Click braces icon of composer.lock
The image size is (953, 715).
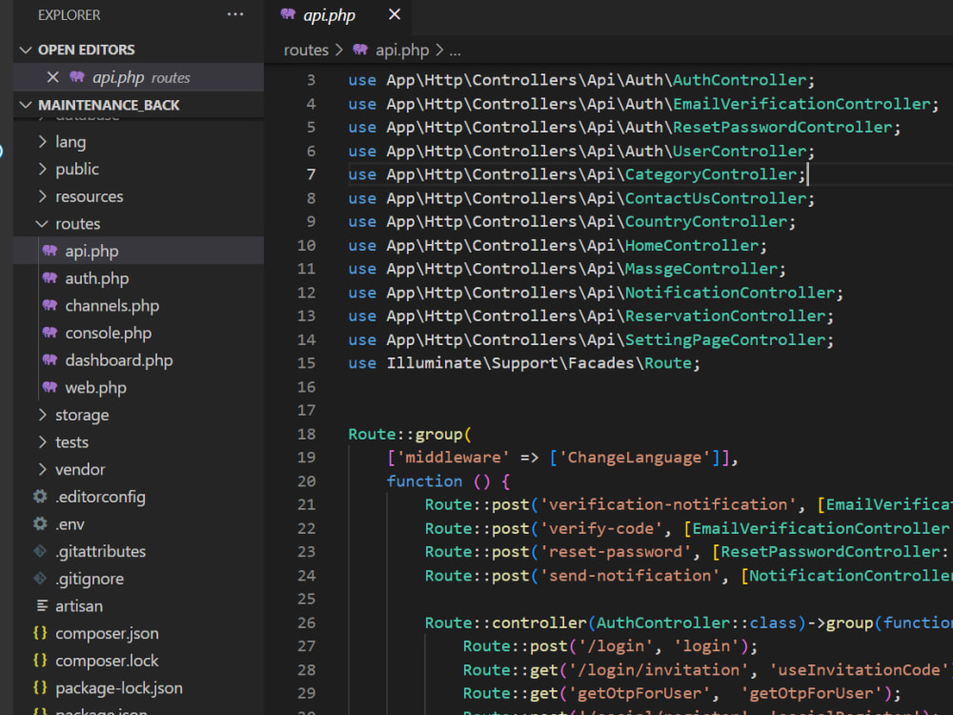(x=40, y=661)
